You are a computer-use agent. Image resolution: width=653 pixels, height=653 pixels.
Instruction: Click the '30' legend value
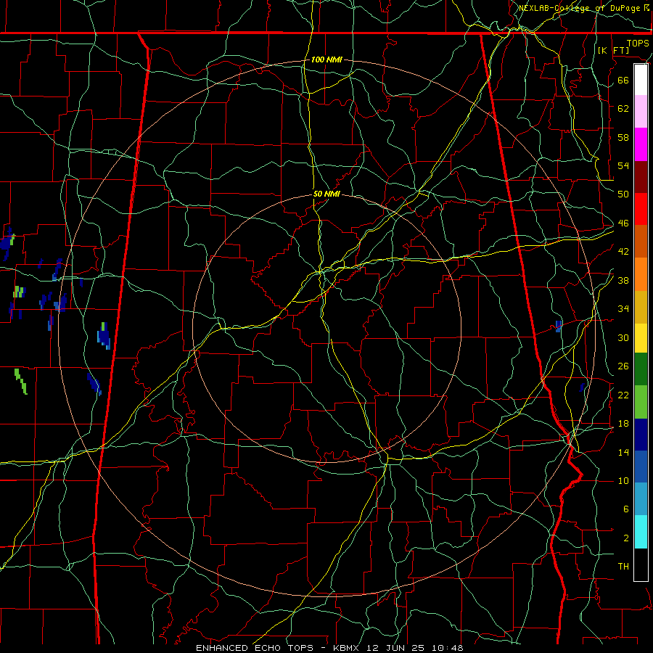point(623,337)
